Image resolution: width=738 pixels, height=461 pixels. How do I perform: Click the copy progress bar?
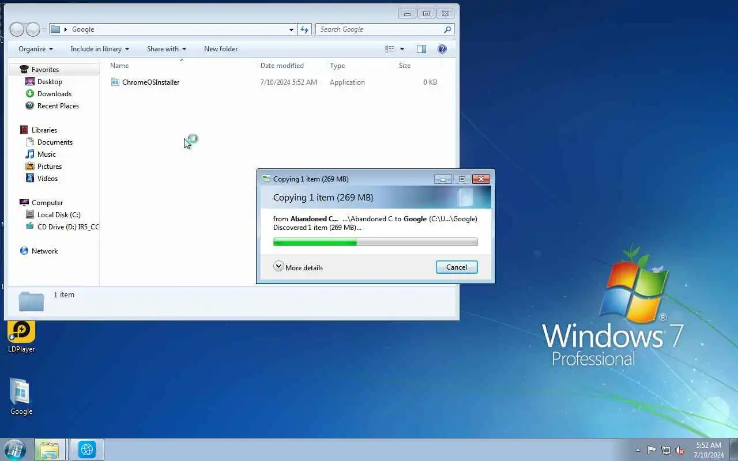pos(375,243)
